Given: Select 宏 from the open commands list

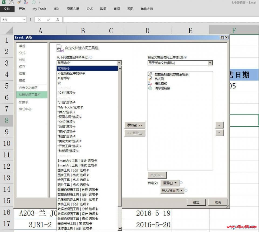Looking at the screenshot, I should pos(60,83).
